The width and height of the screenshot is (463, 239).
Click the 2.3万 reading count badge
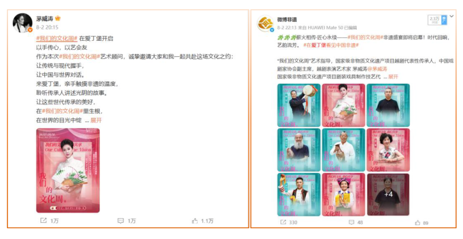pyautogui.click(x=434, y=20)
